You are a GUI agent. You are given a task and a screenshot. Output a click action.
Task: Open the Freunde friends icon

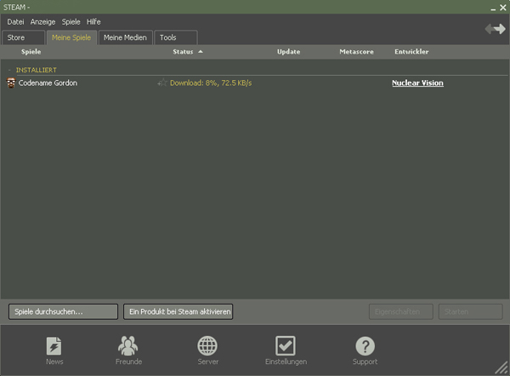128,345
